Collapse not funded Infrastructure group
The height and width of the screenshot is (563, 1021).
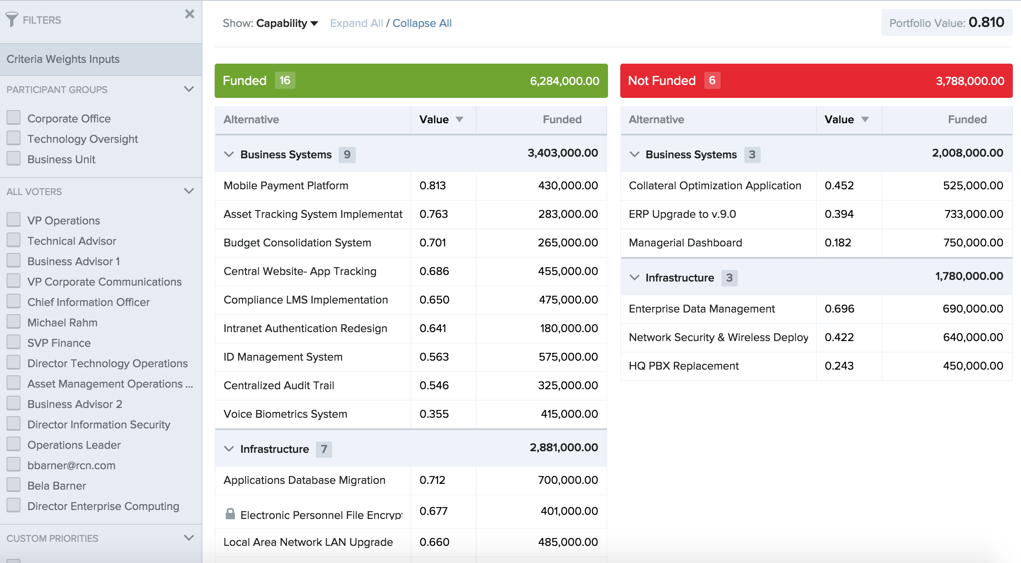(634, 277)
